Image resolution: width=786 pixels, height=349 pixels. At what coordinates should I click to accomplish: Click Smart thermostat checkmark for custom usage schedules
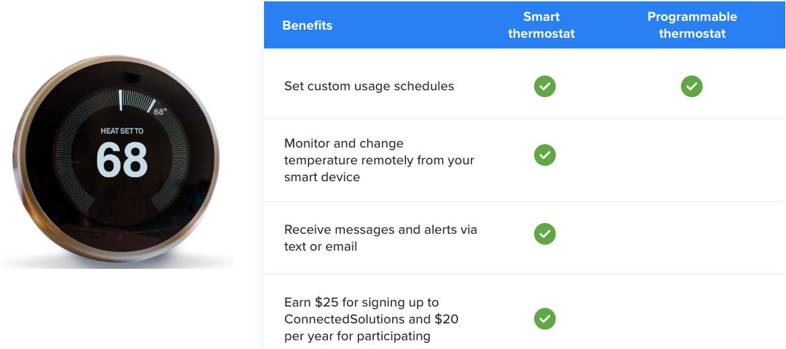tap(544, 86)
